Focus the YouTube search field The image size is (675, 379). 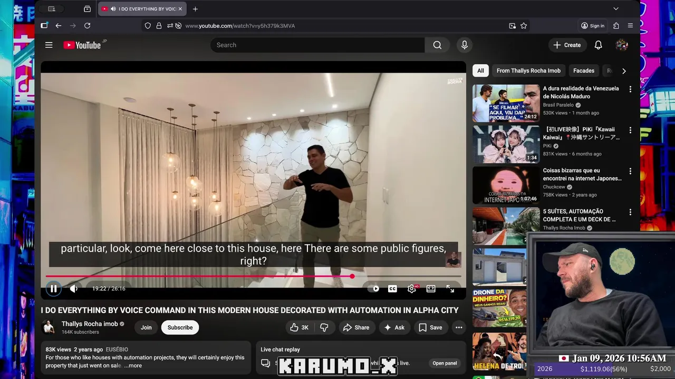317,45
